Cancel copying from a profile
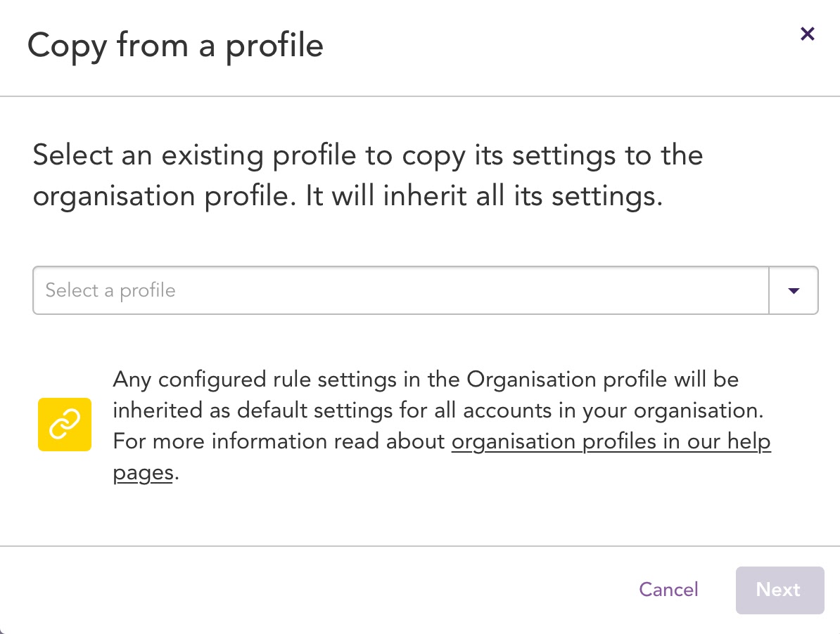Screen dimensions: 840x634 (x=668, y=590)
